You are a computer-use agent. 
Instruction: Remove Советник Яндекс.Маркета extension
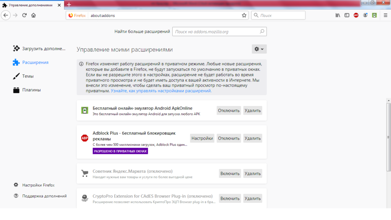click(x=253, y=174)
